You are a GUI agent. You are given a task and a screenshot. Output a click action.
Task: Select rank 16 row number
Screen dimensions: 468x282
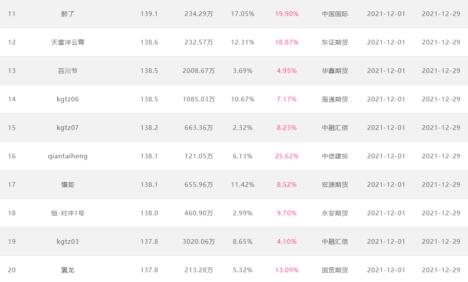point(12,156)
